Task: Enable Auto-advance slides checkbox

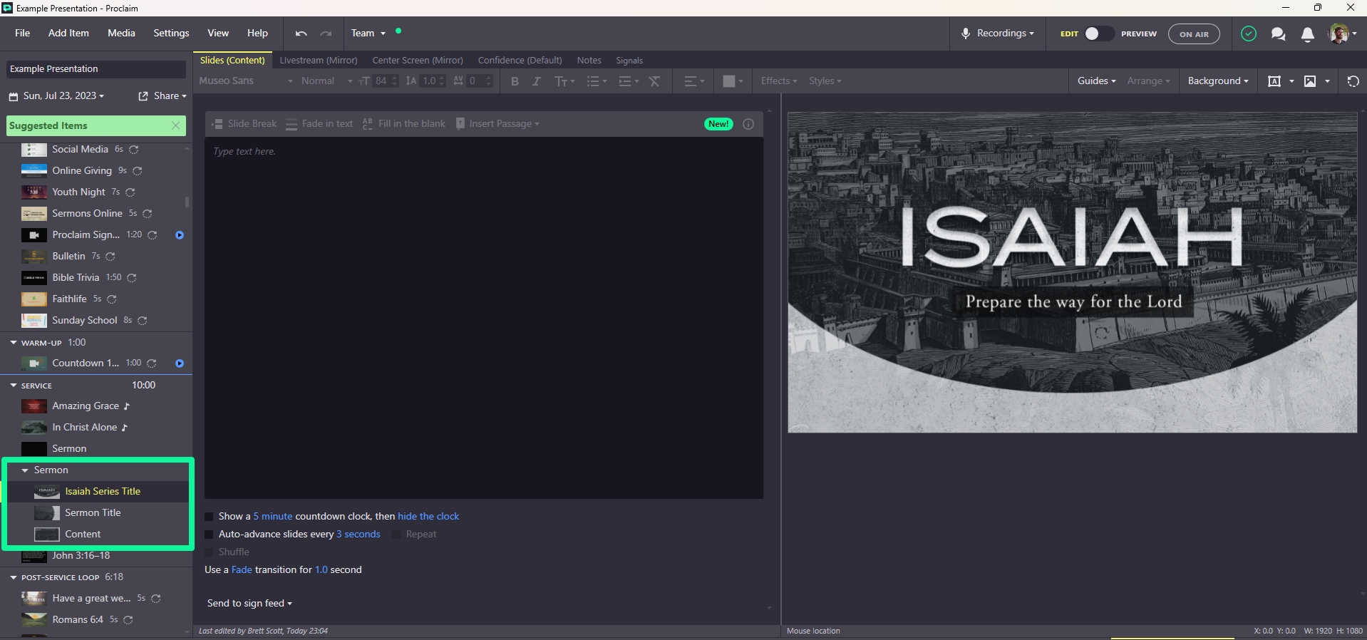Action: pyautogui.click(x=209, y=535)
